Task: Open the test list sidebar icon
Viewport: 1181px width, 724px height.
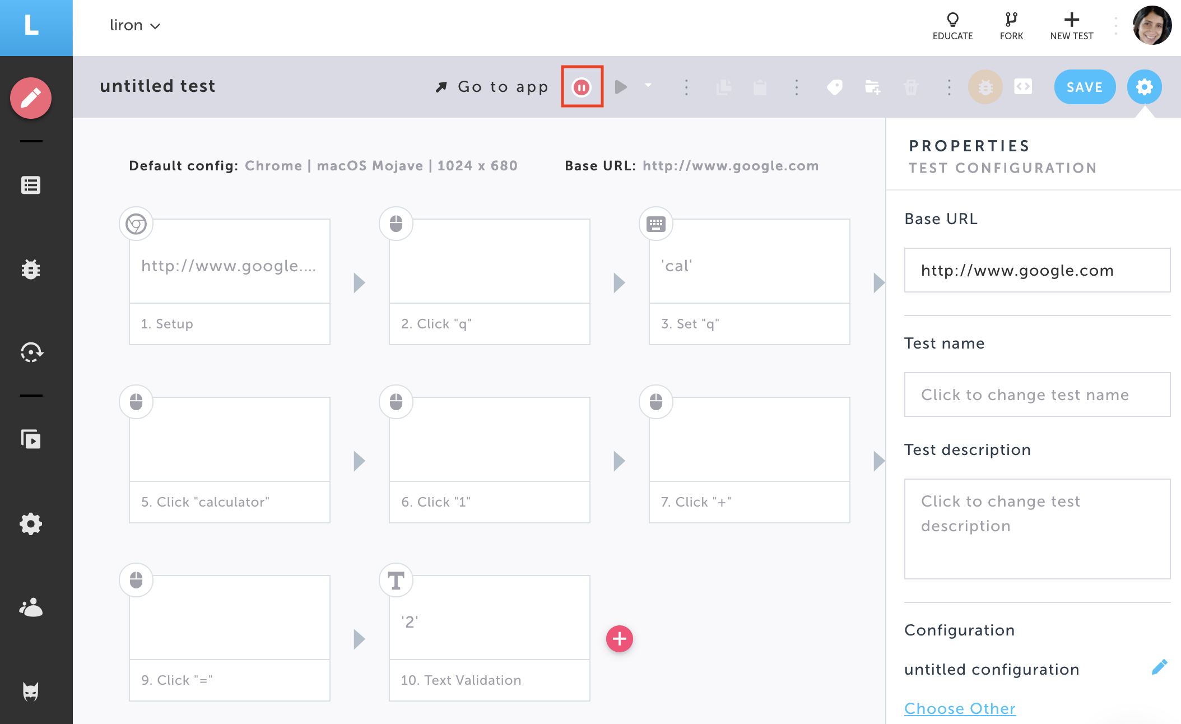Action: tap(31, 185)
